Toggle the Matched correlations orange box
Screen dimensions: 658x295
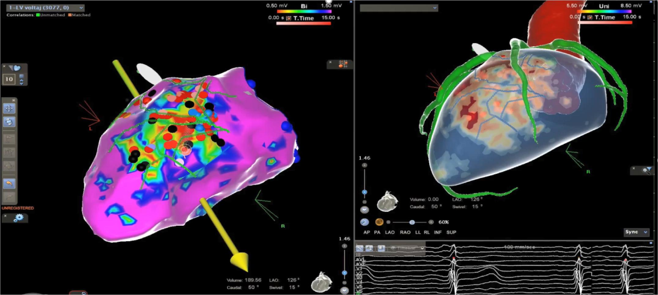[70, 15]
